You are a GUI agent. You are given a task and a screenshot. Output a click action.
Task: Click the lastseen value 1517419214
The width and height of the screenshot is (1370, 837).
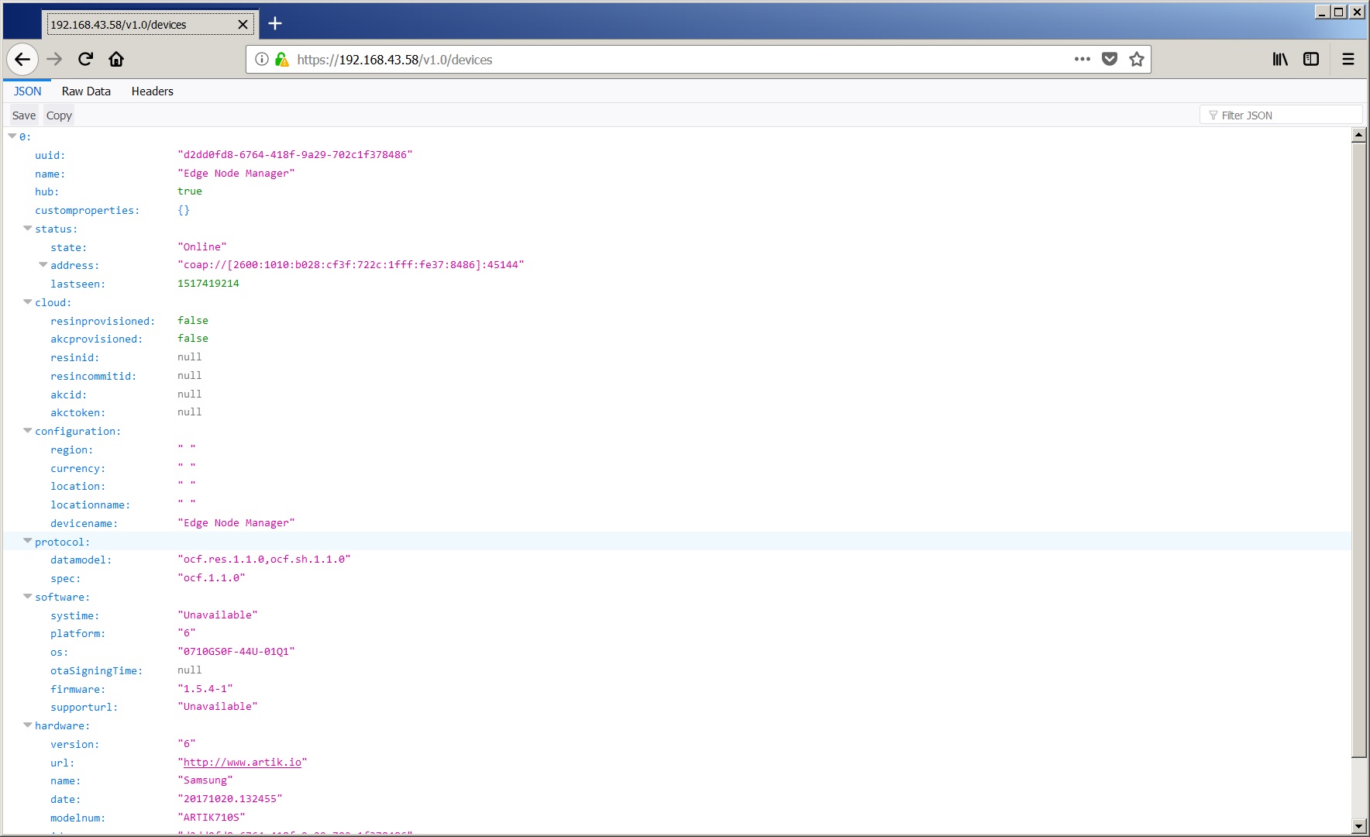[208, 284]
